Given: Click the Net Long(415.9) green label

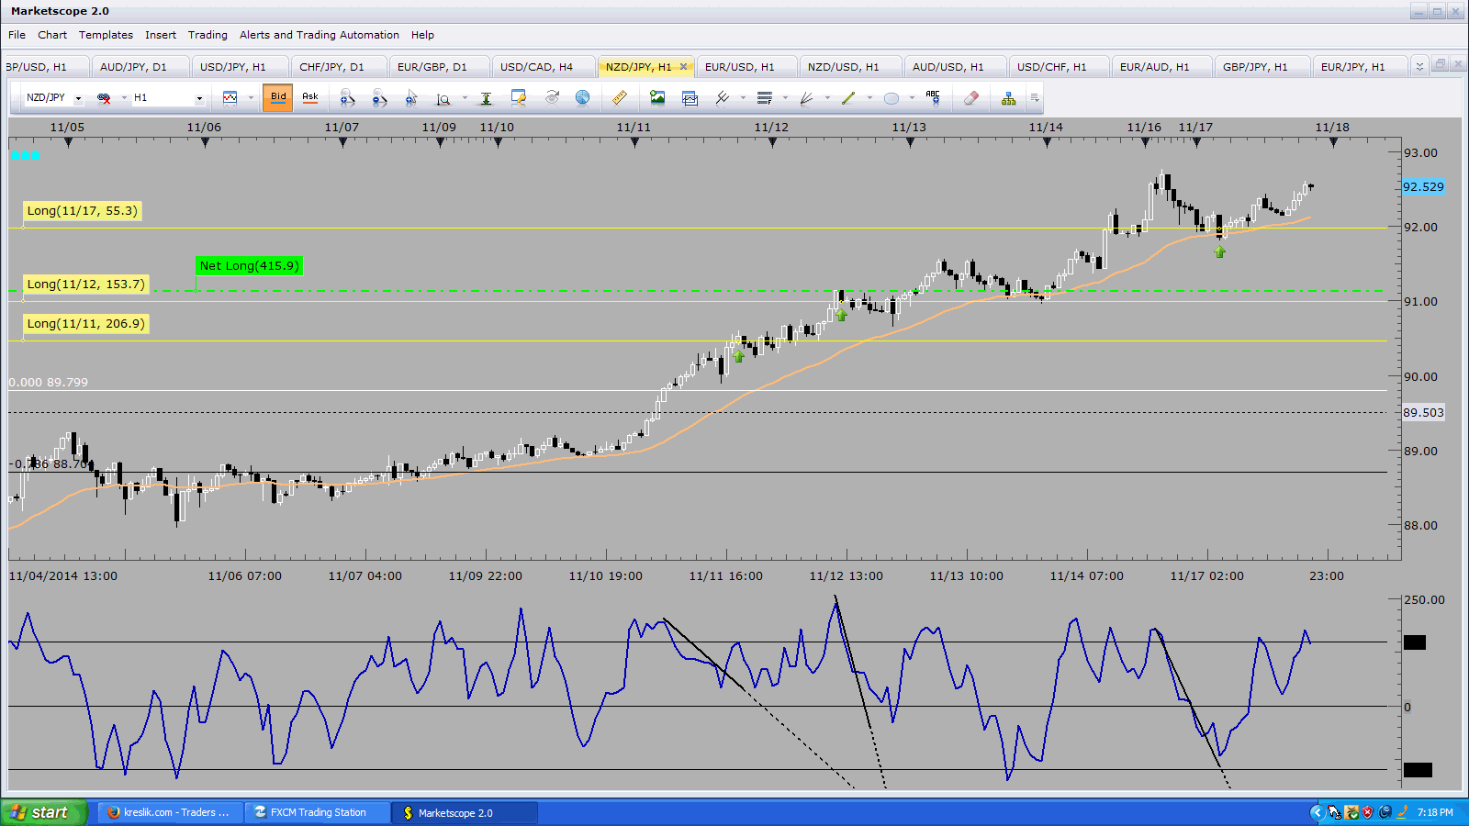Looking at the screenshot, I should coord(249,266).
